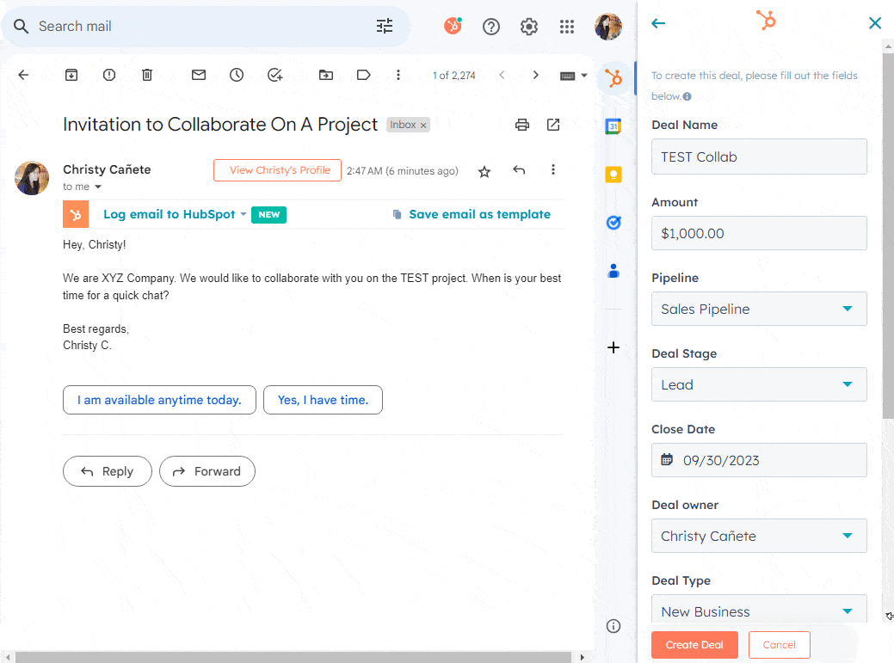Print the email with the printer icon
This screenshot has width=894, height=663.
coord(521,125)
